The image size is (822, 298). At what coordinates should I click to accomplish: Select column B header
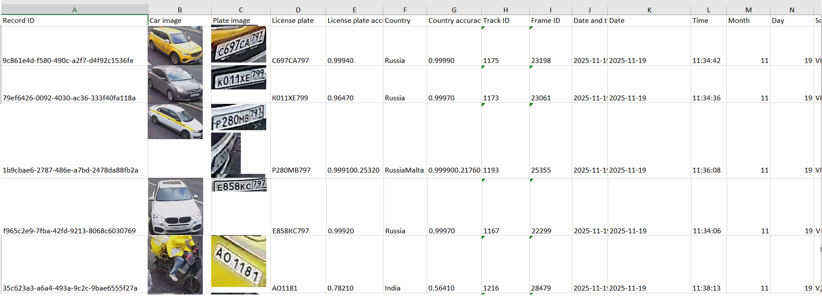[x=180, y=10]
